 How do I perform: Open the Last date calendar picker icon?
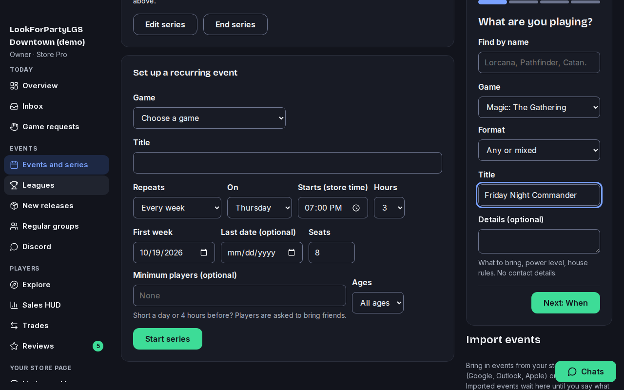(292, 253)
